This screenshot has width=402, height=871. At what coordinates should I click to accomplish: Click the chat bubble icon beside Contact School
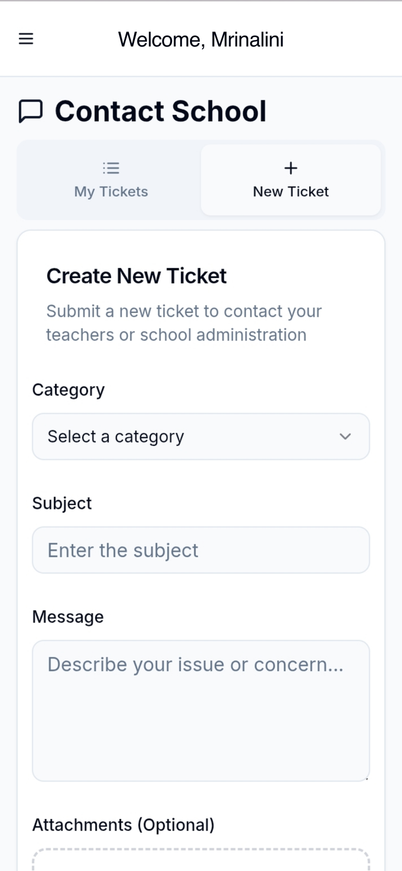[30, 111]
